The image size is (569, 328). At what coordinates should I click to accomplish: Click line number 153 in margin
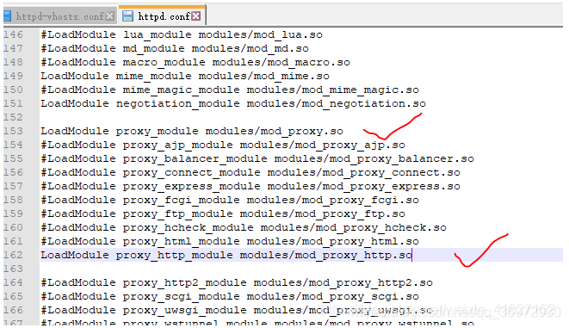(x=14, y=132)
